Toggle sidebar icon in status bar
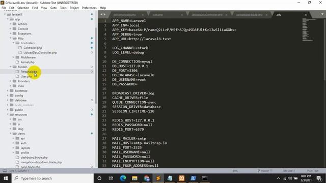This screenshot has width=326, height=183. point(5,171)
